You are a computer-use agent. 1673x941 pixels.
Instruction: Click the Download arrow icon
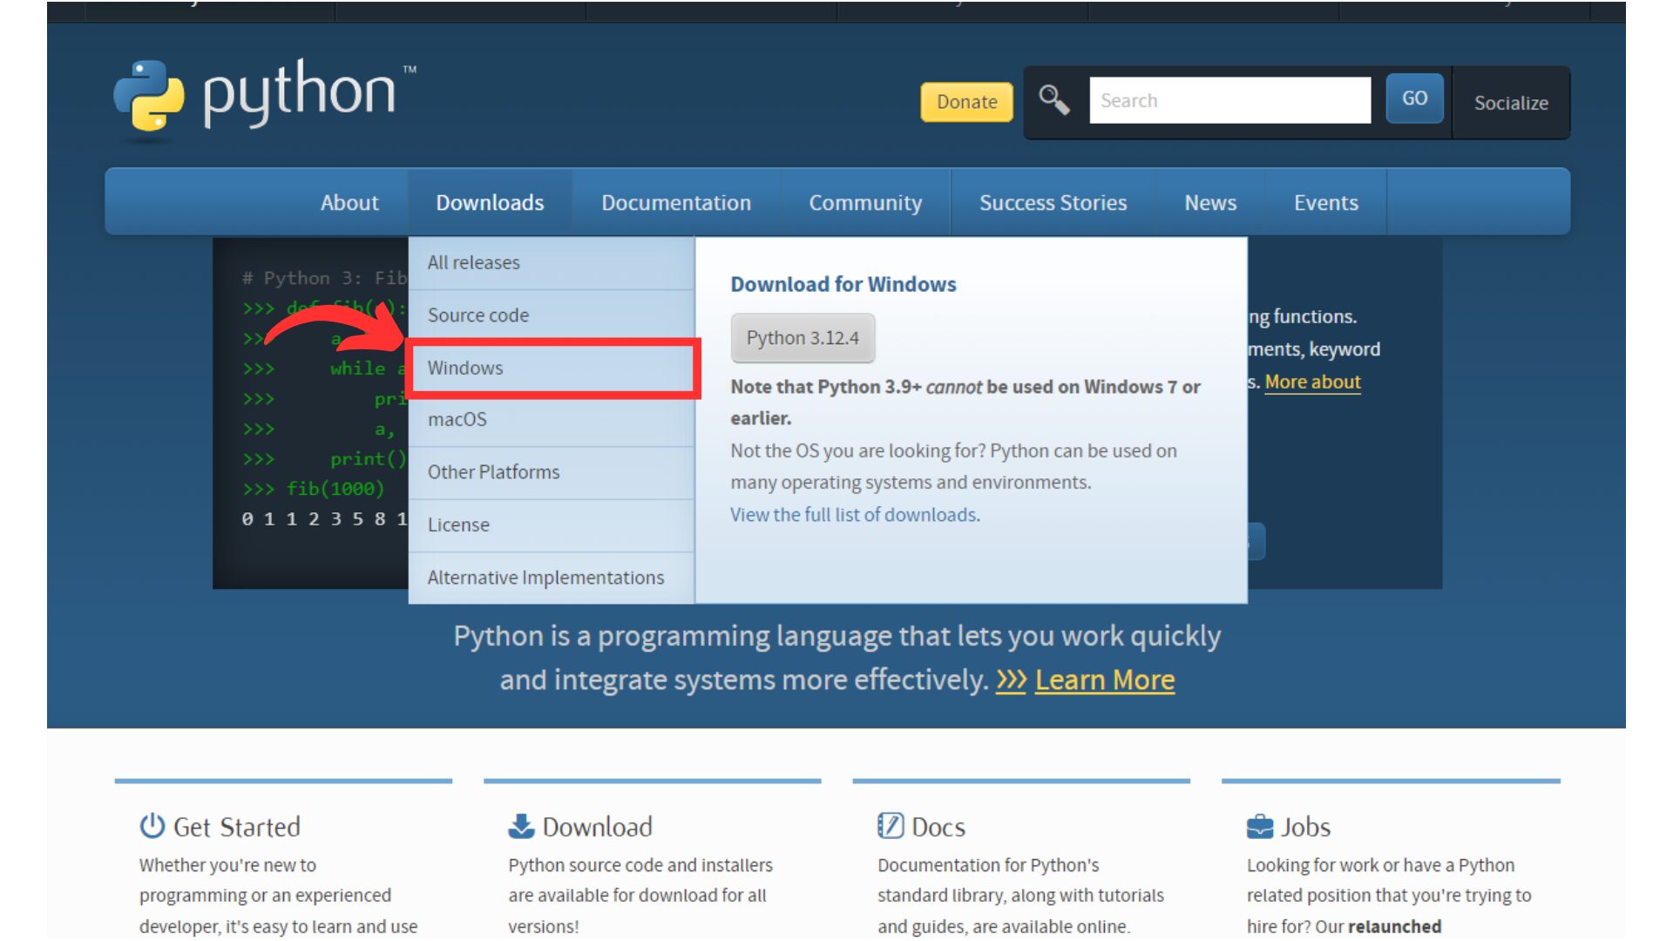[521, 825]
